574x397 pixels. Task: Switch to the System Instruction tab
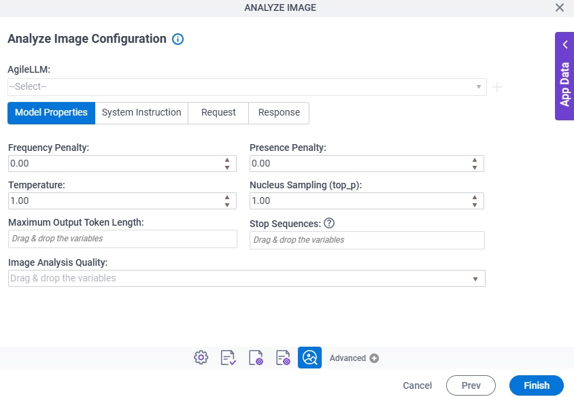tap(141, 113)
